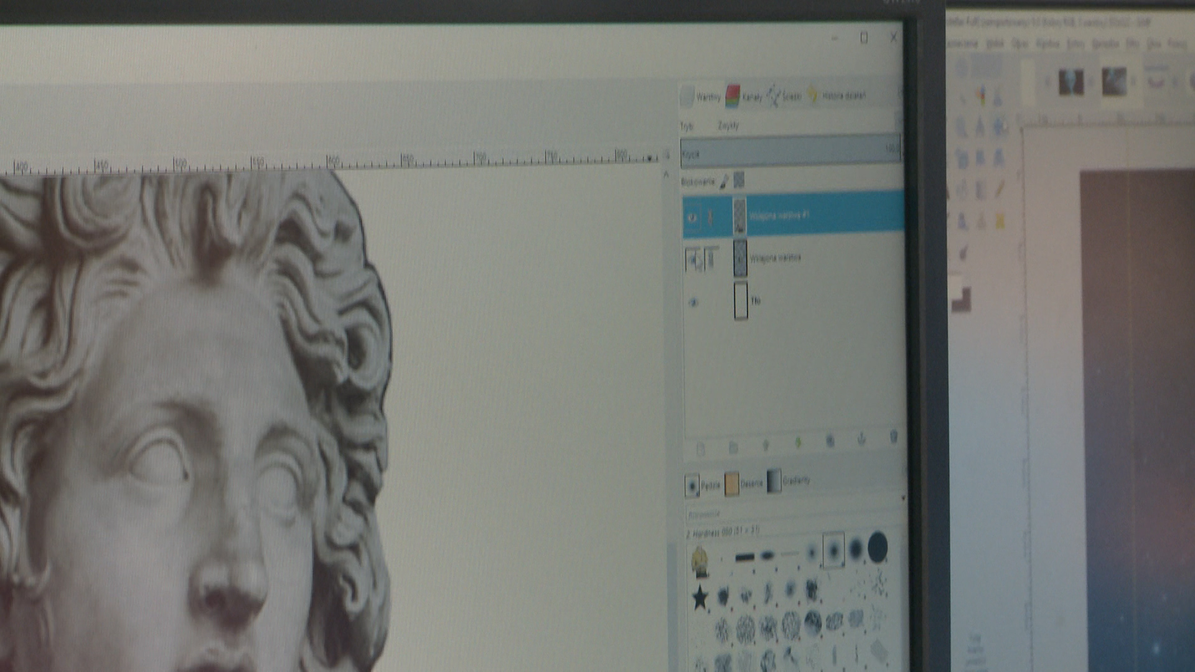Select the second image tab thumbnail in right window

pyautogui.click(x=1114, y=82)
